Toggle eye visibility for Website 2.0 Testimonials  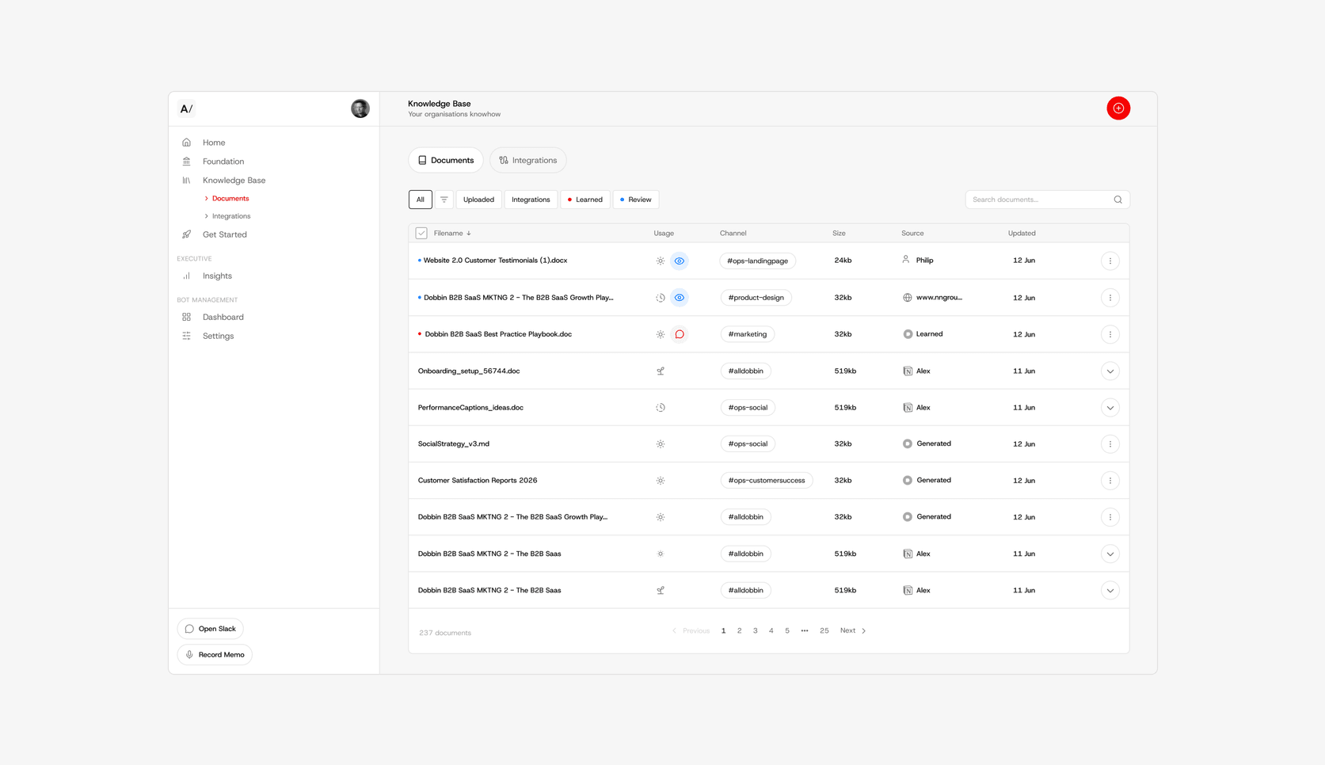680,261
